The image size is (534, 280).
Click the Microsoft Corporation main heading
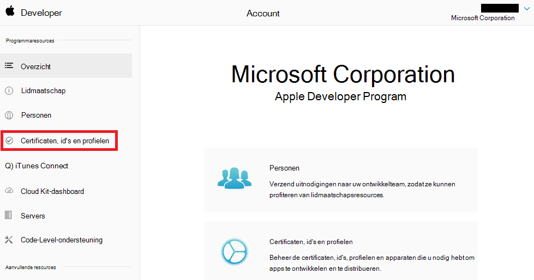343,74
